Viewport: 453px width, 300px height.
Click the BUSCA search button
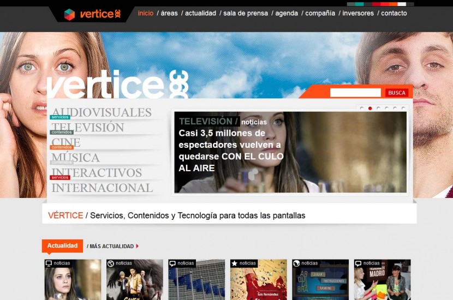pos(397,93)
